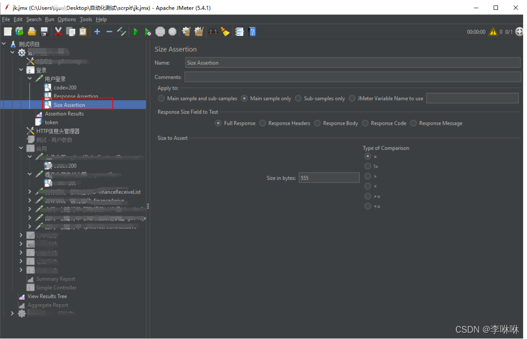Select Response Headers radio button

[x=285, y=123]
